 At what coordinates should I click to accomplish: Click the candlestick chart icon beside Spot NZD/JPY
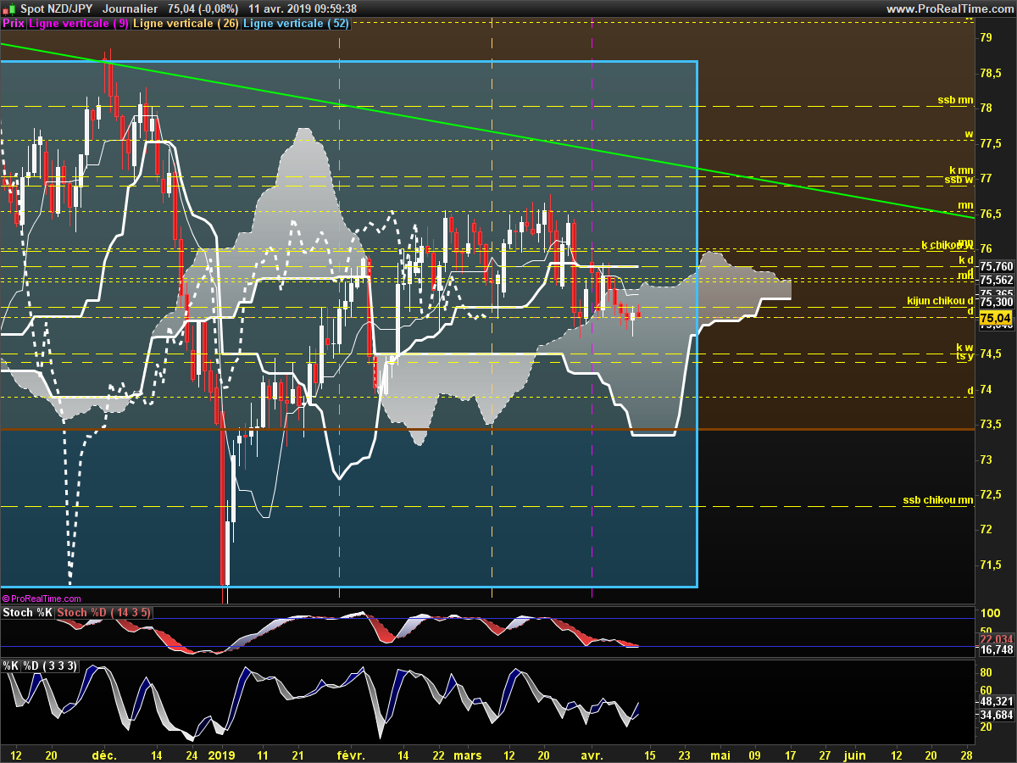8,8
